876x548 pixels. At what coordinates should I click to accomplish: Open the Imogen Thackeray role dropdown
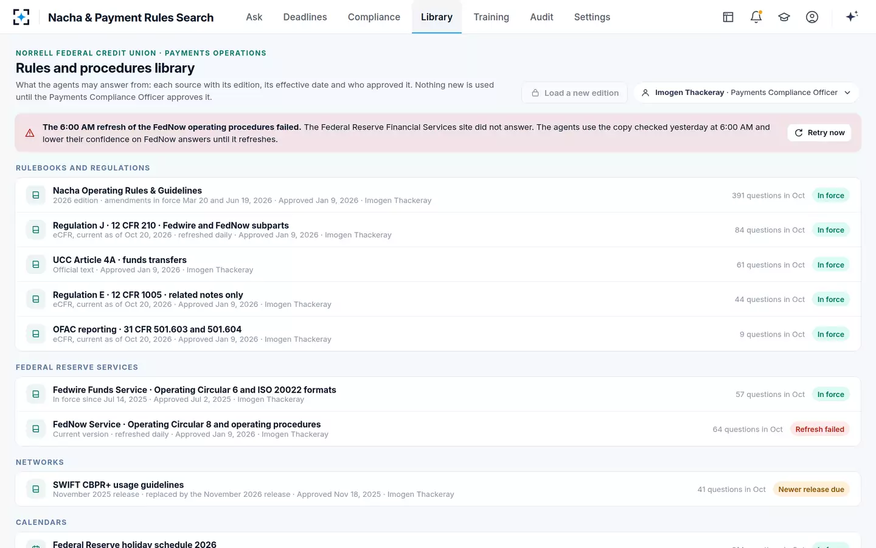point(746,93)
